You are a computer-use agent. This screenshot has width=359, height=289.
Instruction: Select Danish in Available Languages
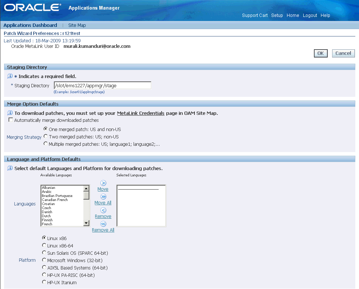tap(47, 212)
